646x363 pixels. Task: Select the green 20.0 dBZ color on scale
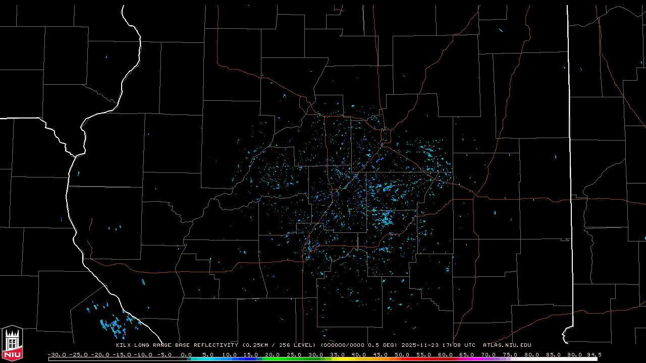[273, 359]
